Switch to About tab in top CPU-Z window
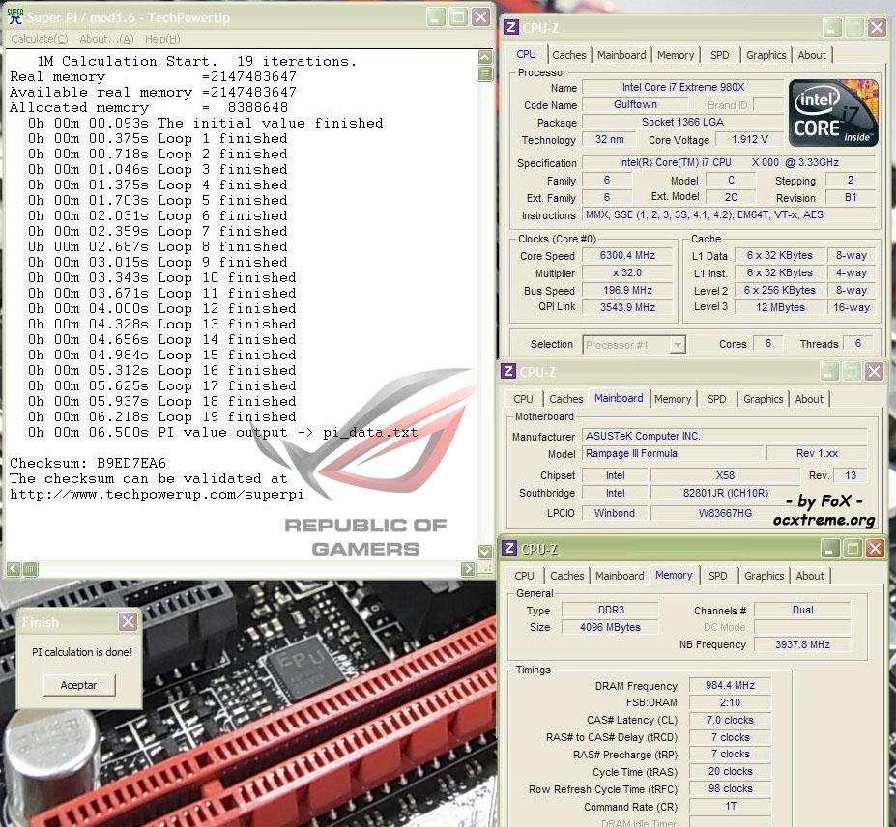Image resolution: width=896 pixels, height=827 pixels. tap(812, 55)
